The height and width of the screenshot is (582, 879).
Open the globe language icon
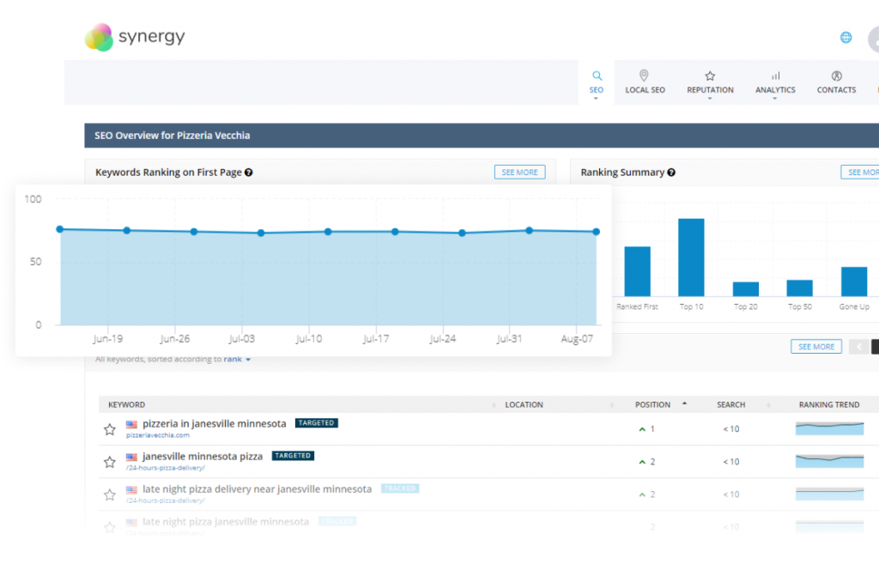click(846, 38)
